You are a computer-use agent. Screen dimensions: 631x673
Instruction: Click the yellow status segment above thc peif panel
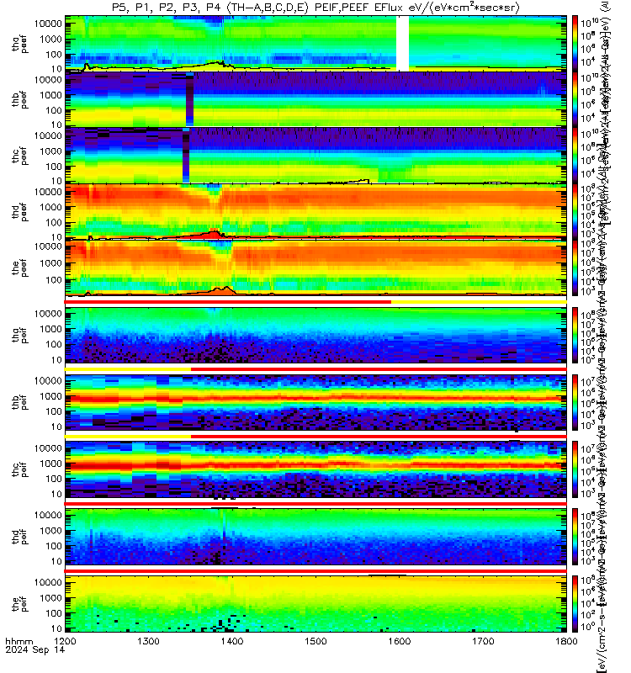click(x=128, y=437)
